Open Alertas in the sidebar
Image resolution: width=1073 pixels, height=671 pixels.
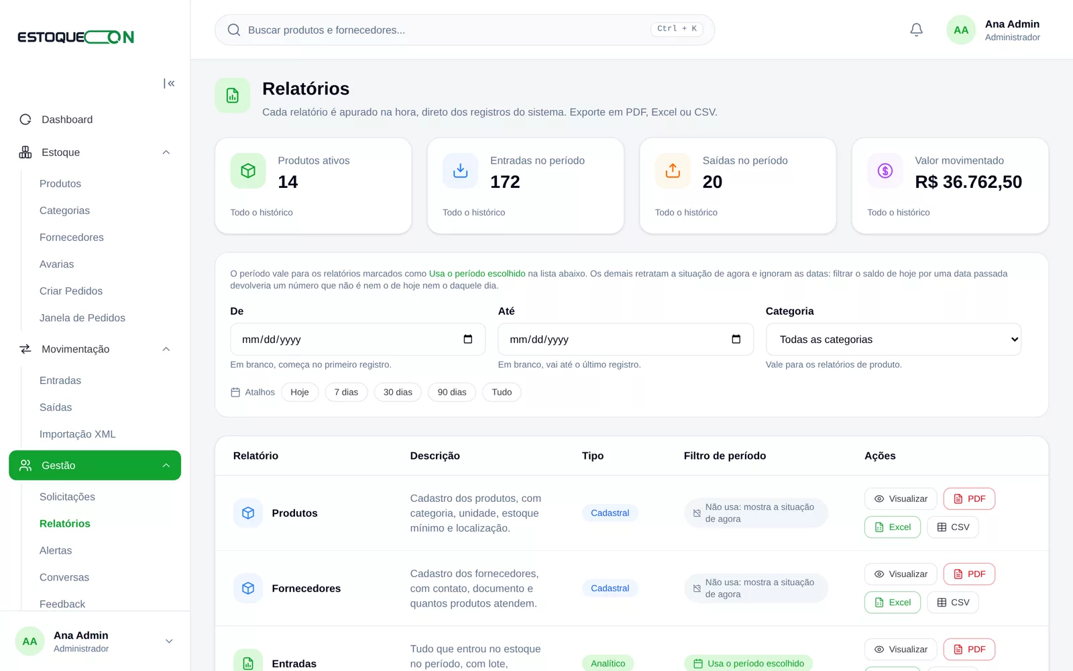pos(56,550)
